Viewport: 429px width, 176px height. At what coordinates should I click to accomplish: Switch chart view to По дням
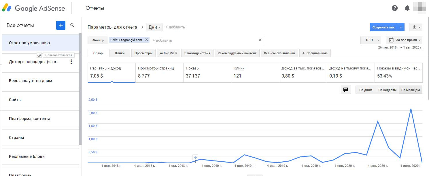pos(366,90)
